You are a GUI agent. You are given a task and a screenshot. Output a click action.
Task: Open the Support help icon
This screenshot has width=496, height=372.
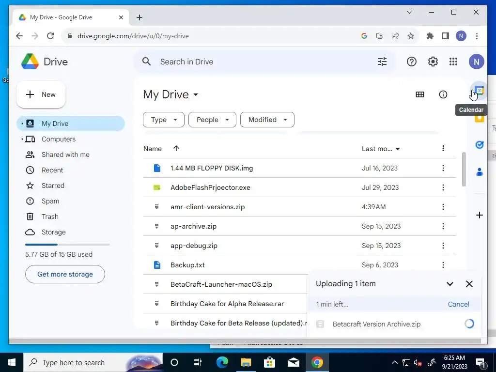point(411,62)
